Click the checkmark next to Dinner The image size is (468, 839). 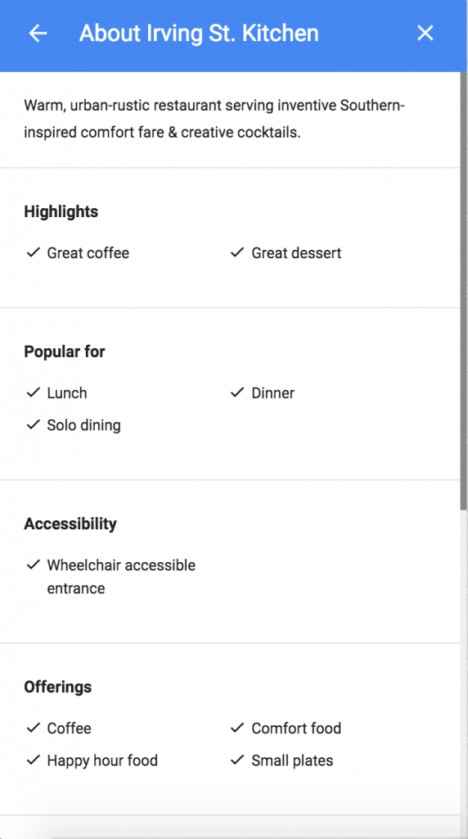click(237, 392)
